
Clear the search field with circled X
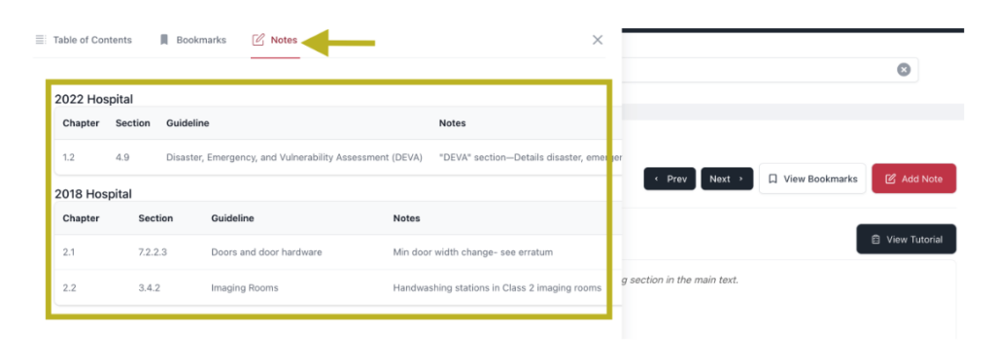coord(904,70)
